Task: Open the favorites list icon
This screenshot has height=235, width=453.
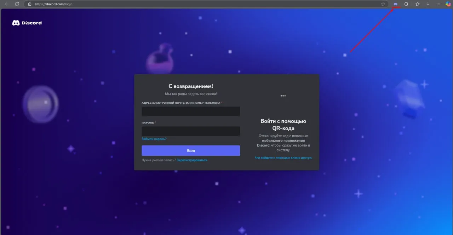Action: click(418, 4)
